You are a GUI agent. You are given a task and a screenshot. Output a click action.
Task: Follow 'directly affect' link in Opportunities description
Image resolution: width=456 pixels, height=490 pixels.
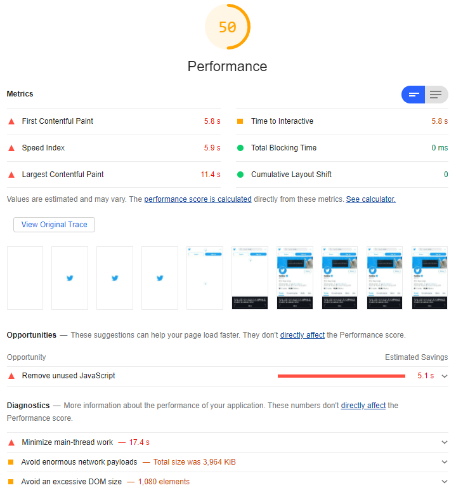click(x=303, y=335)
